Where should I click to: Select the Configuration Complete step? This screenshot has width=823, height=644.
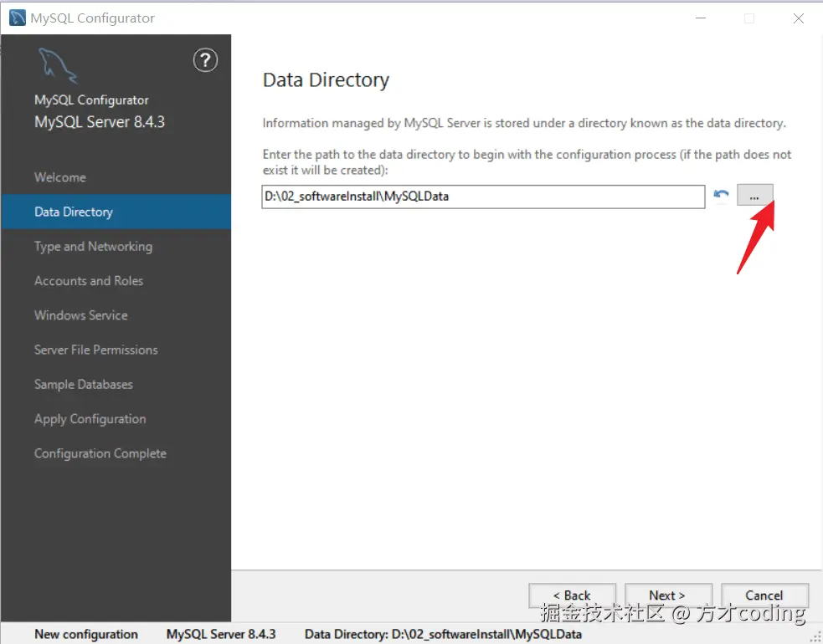100,453
